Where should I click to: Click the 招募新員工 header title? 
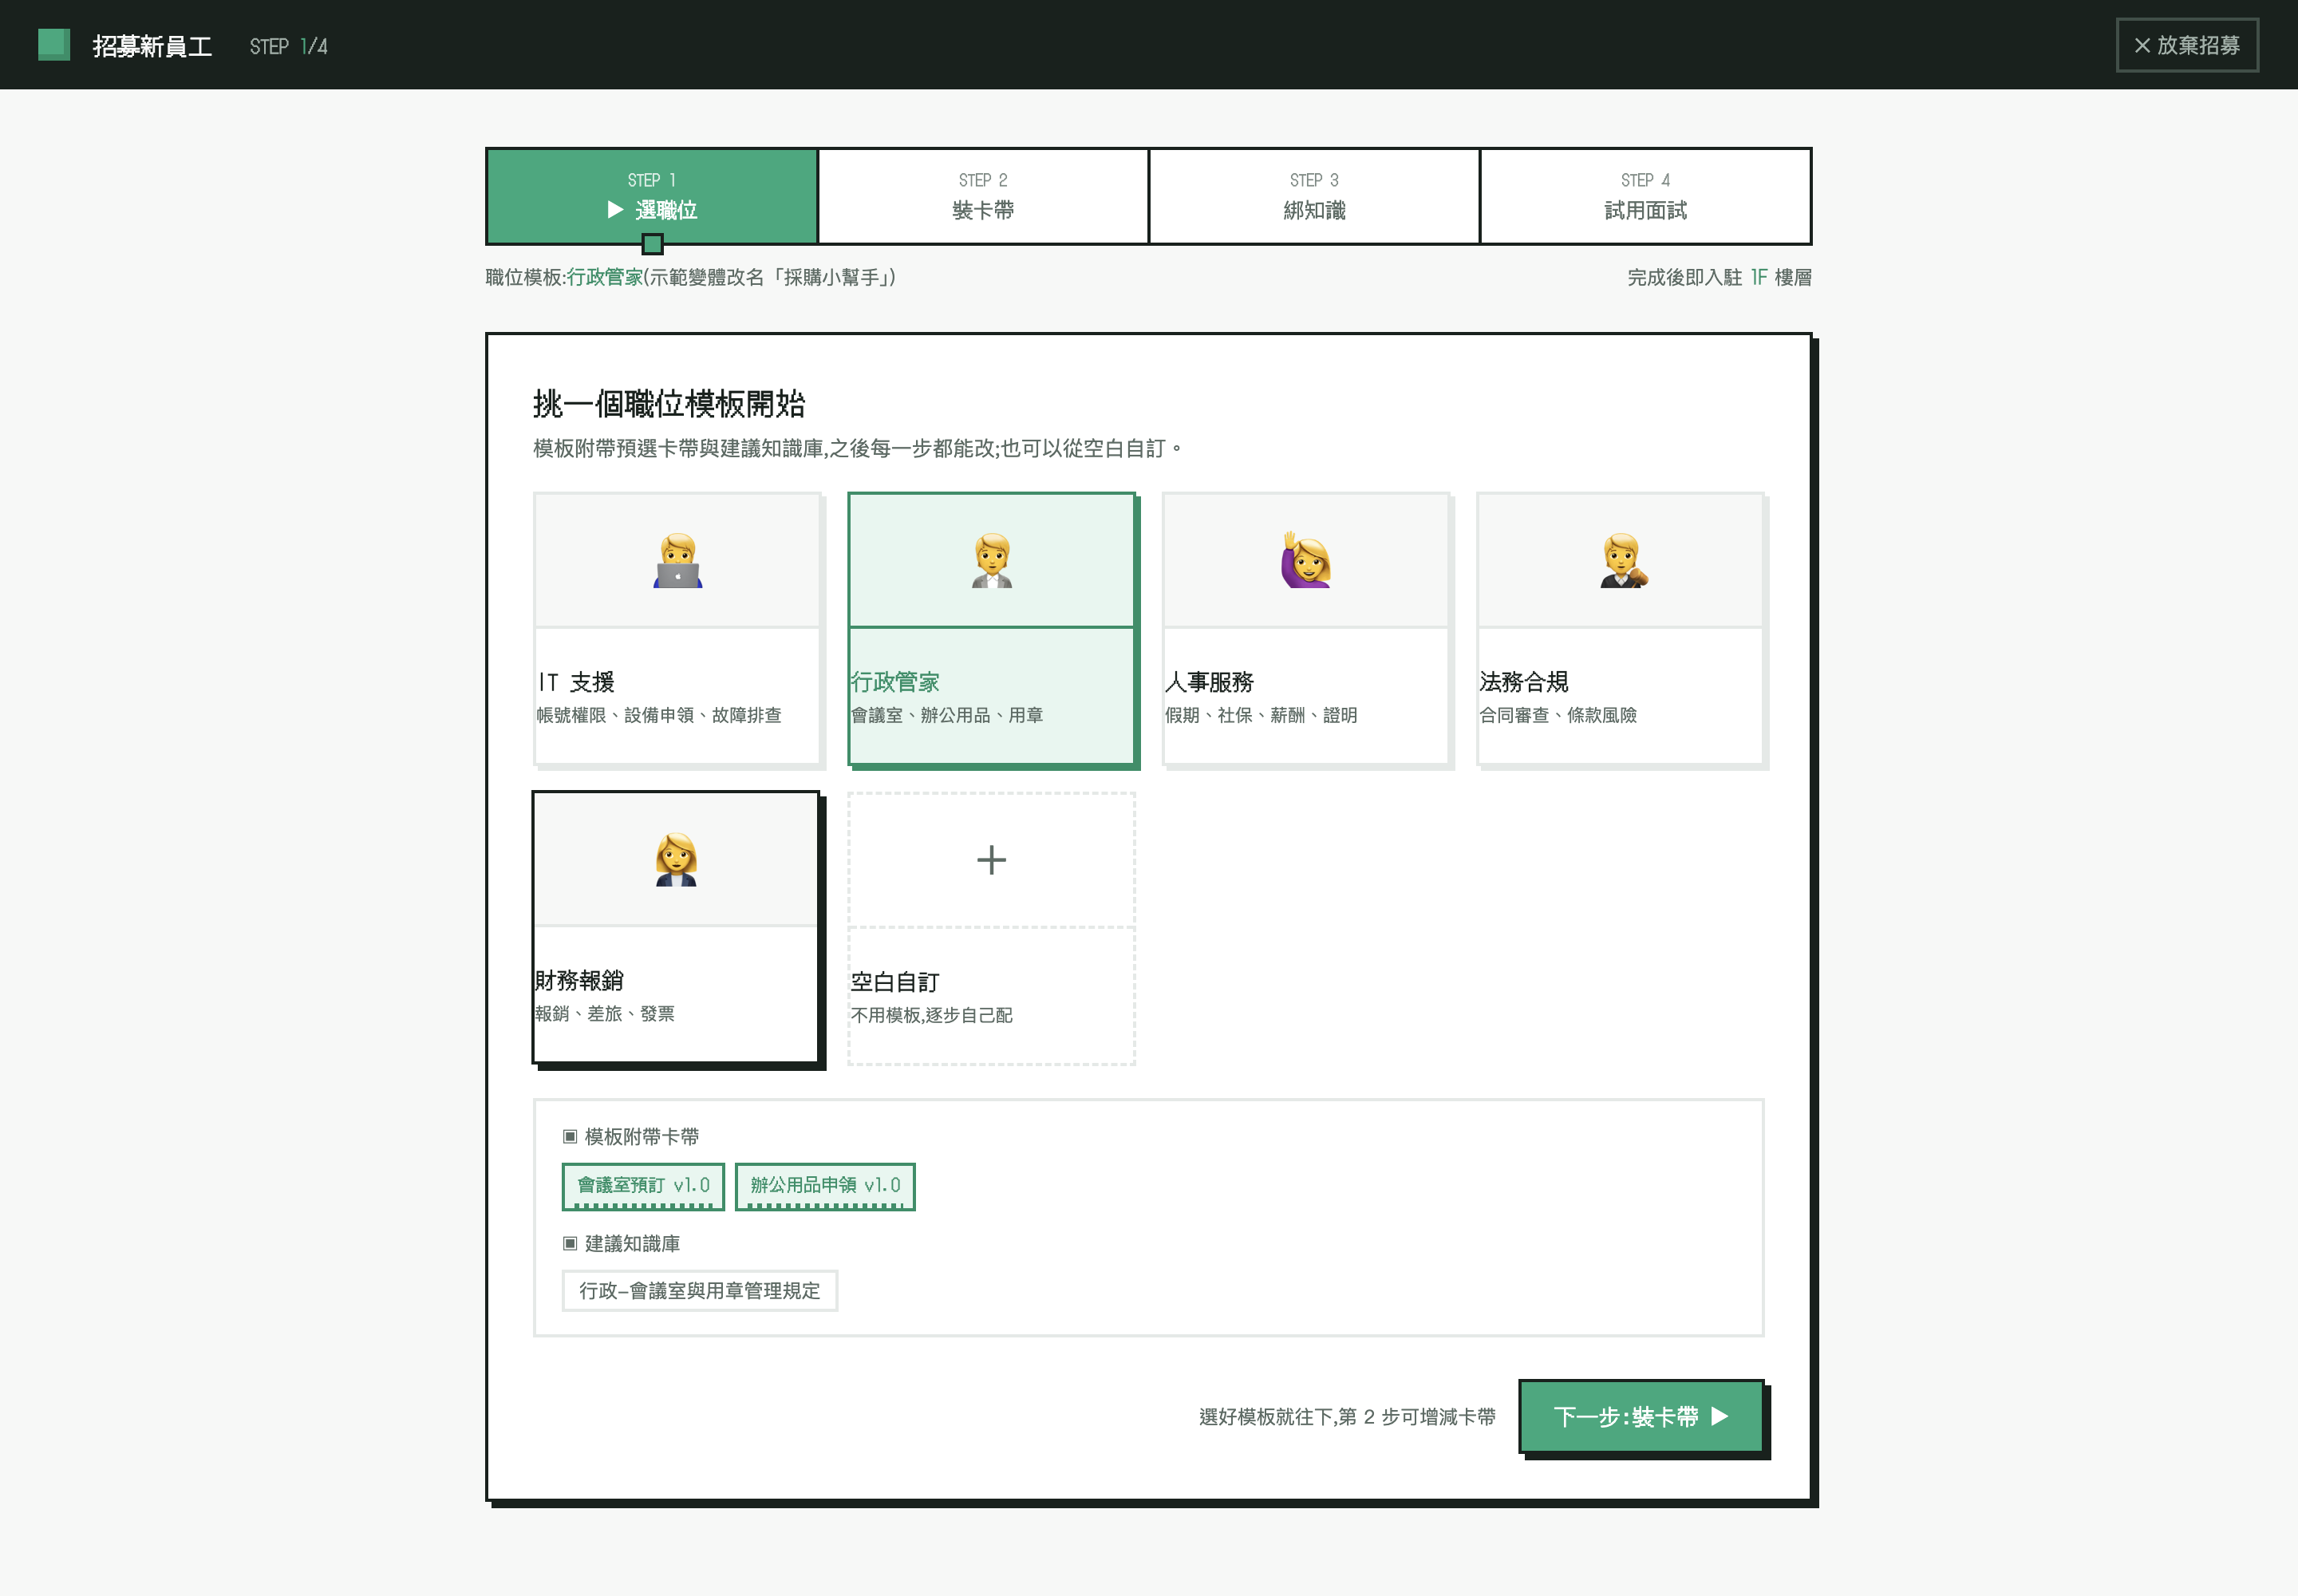point(152,46)
